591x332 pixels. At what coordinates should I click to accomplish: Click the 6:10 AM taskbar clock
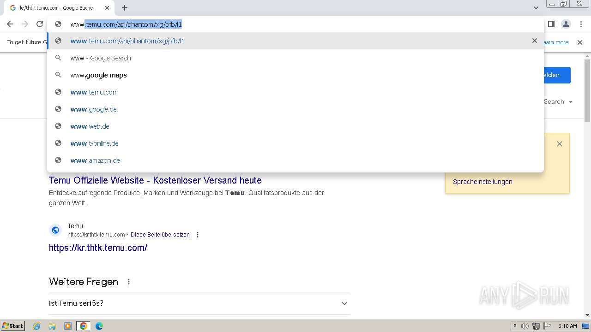[567, 326]
